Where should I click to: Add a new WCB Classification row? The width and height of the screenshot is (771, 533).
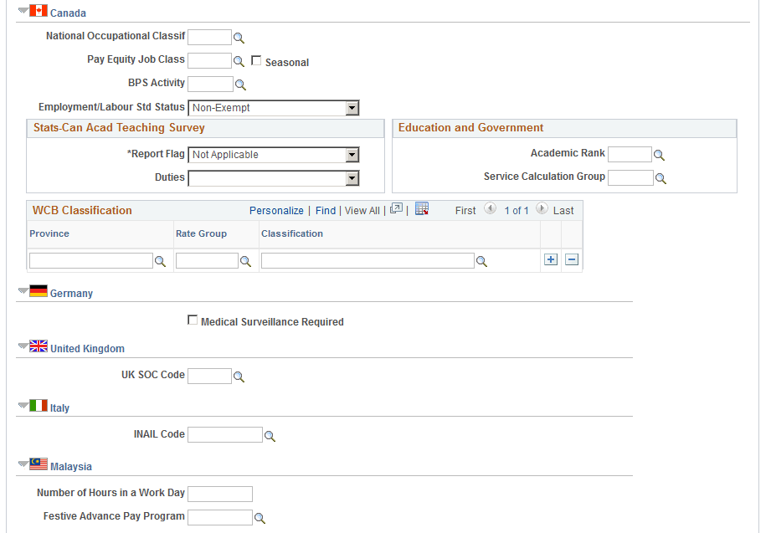(551, 259)
